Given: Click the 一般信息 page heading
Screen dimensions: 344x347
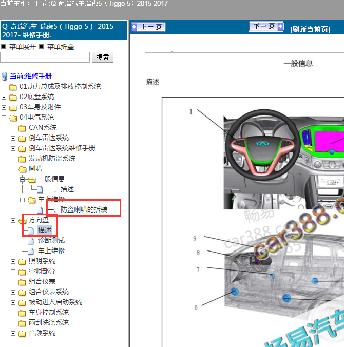Looking at the screenshot, I should tap(298, 64).
